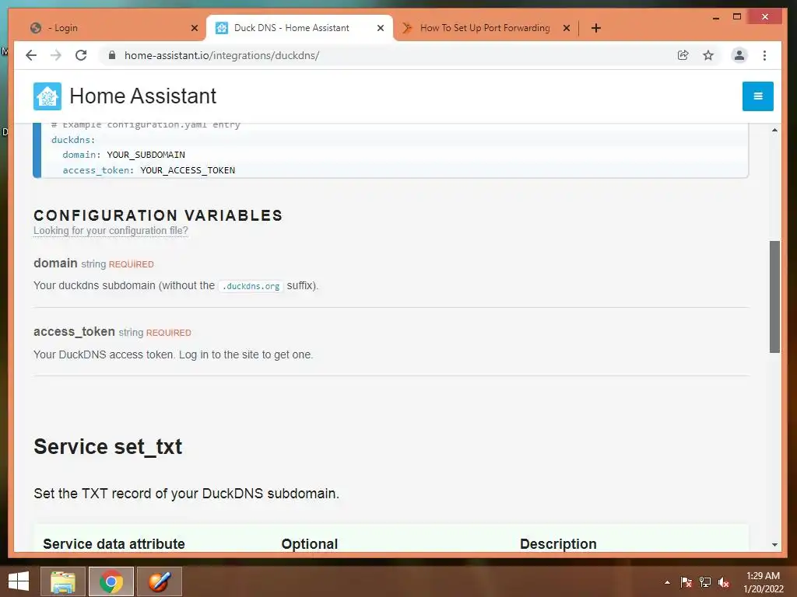Go back to the previous page
This screenshot has height=597, width=797.
(31, 55)
